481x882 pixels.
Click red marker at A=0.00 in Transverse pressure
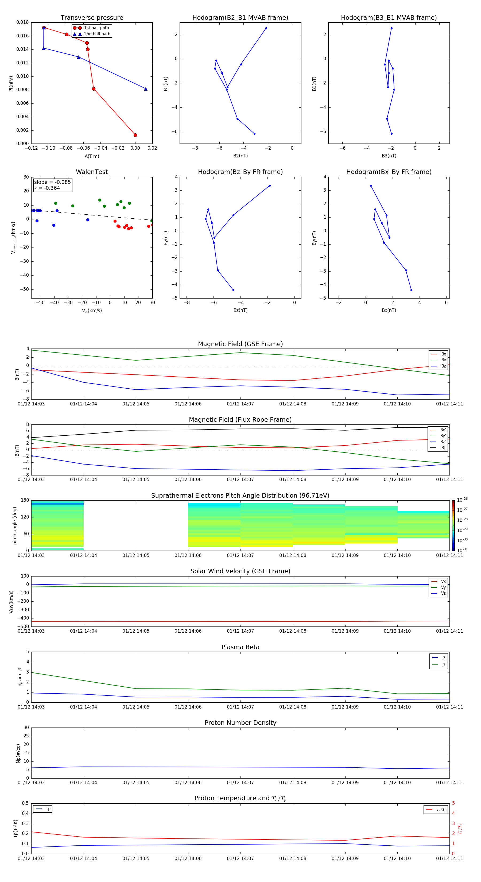coord(135,135)
